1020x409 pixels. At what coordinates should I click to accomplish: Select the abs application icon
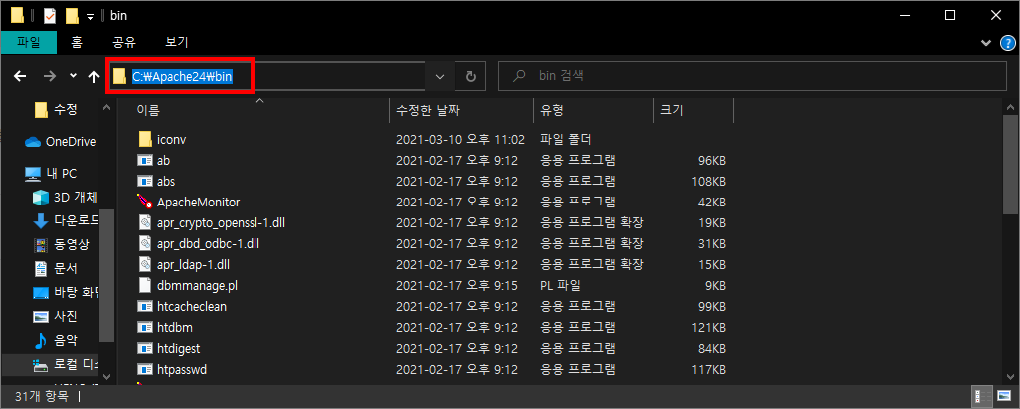[x=145, y=181]
